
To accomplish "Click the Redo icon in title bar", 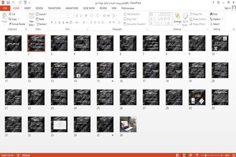I will [20, 2].
